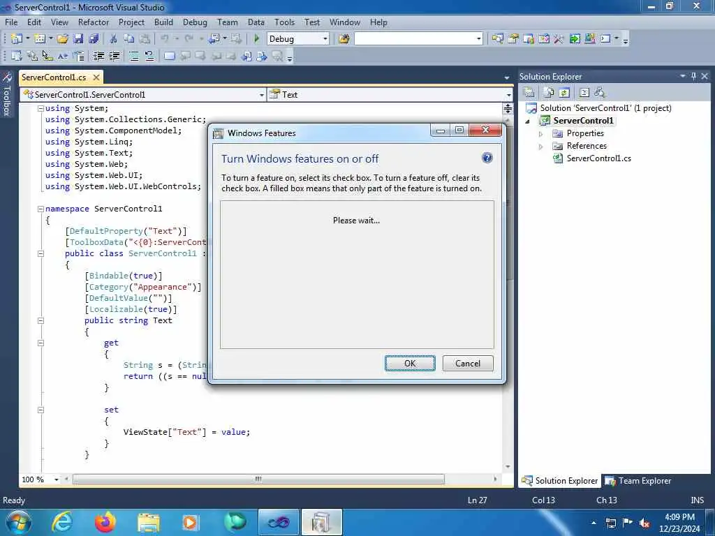Screen dimensions: 715x536
Task: Pin Solution Explorer with the auto-hide pushpin
Action: tap(693, 76)
